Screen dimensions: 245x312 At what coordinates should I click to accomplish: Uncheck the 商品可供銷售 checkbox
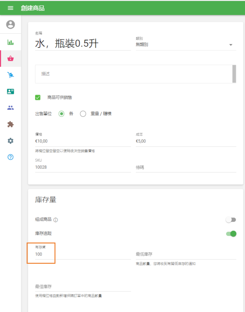pos(37,97)
